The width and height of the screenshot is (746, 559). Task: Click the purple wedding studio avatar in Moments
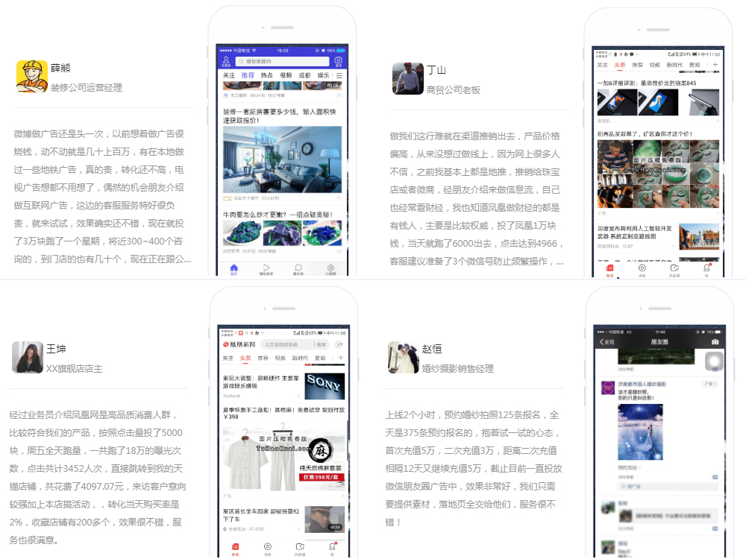click(607, 388)
